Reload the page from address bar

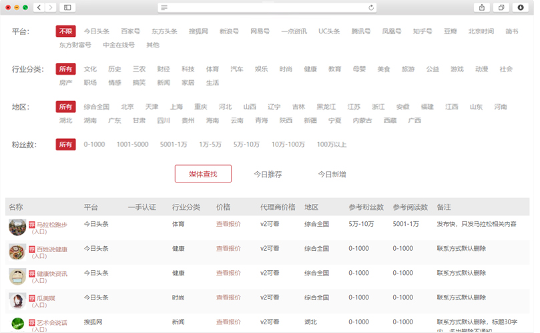[371, 7]
